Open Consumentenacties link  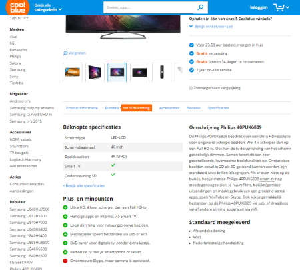coord(27,184)
